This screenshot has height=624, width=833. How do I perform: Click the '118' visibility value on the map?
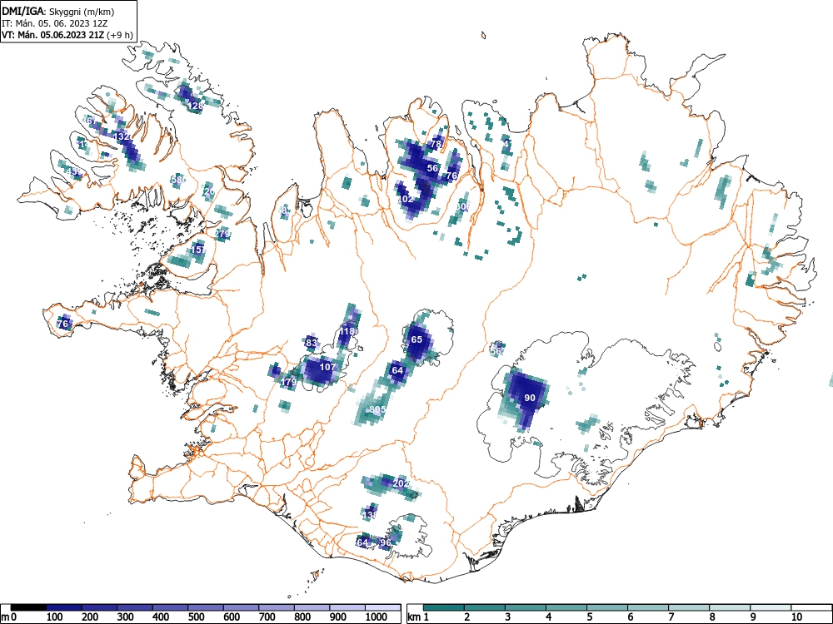click(x=347, y=332)
